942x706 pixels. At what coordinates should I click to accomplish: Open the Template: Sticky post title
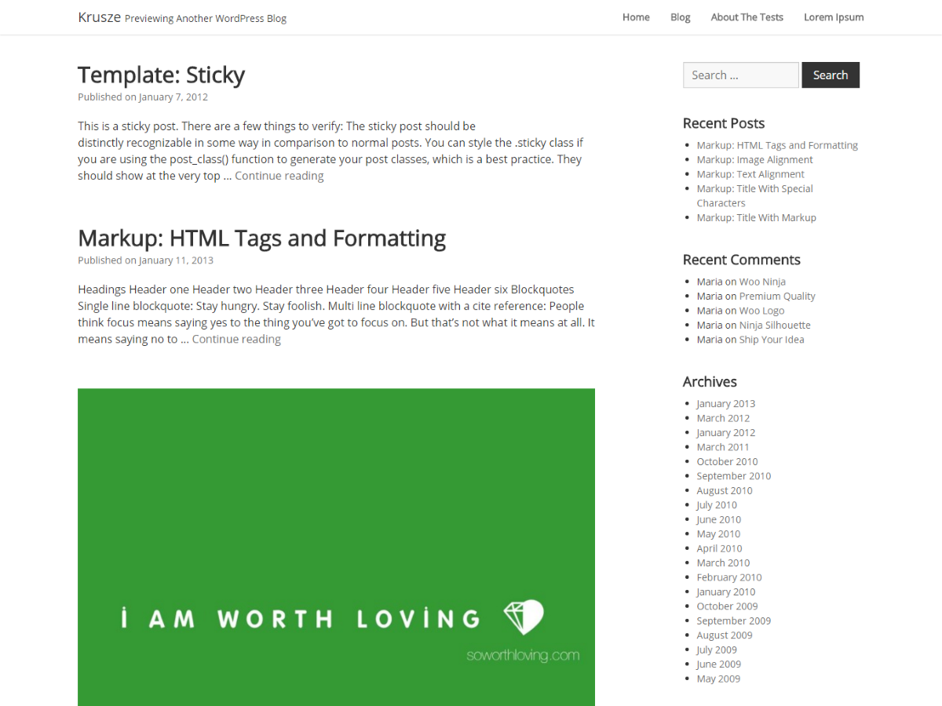(x=161, y=75)
